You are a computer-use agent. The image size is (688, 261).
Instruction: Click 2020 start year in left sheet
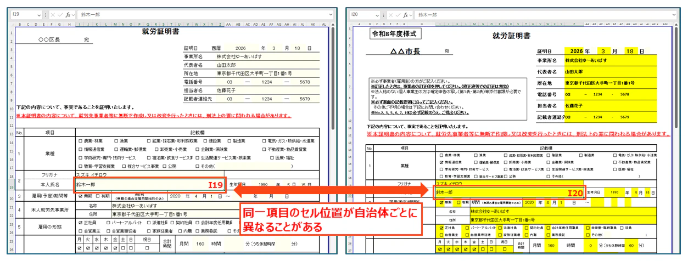coord(175,195)
